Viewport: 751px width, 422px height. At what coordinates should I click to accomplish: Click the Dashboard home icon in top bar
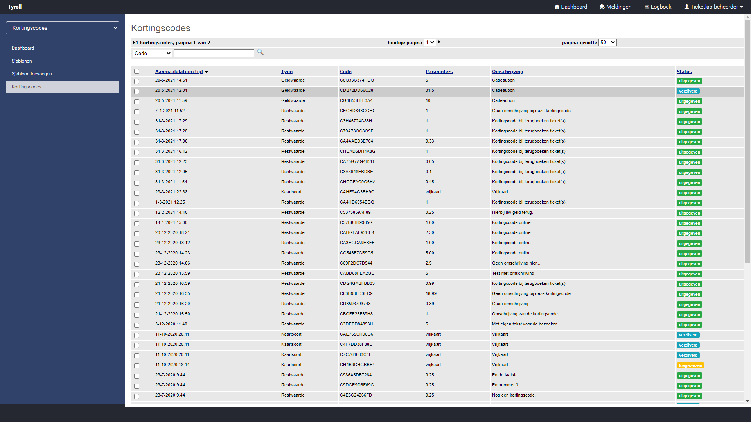pos(557,7)
